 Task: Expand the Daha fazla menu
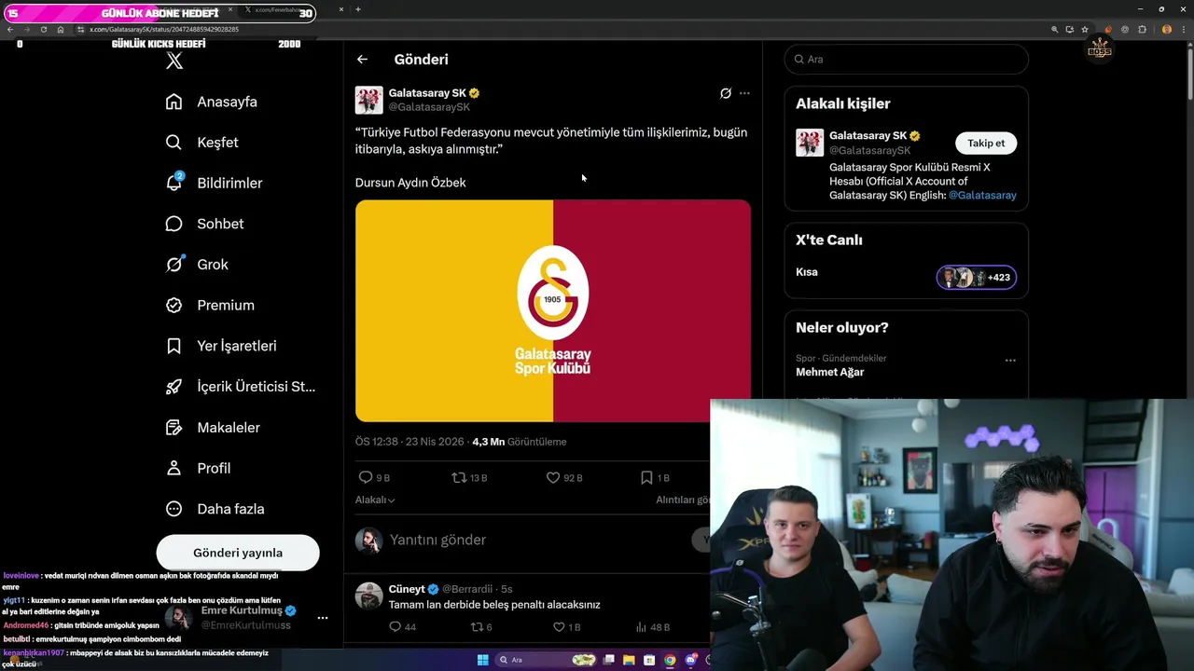pos(216,509)
